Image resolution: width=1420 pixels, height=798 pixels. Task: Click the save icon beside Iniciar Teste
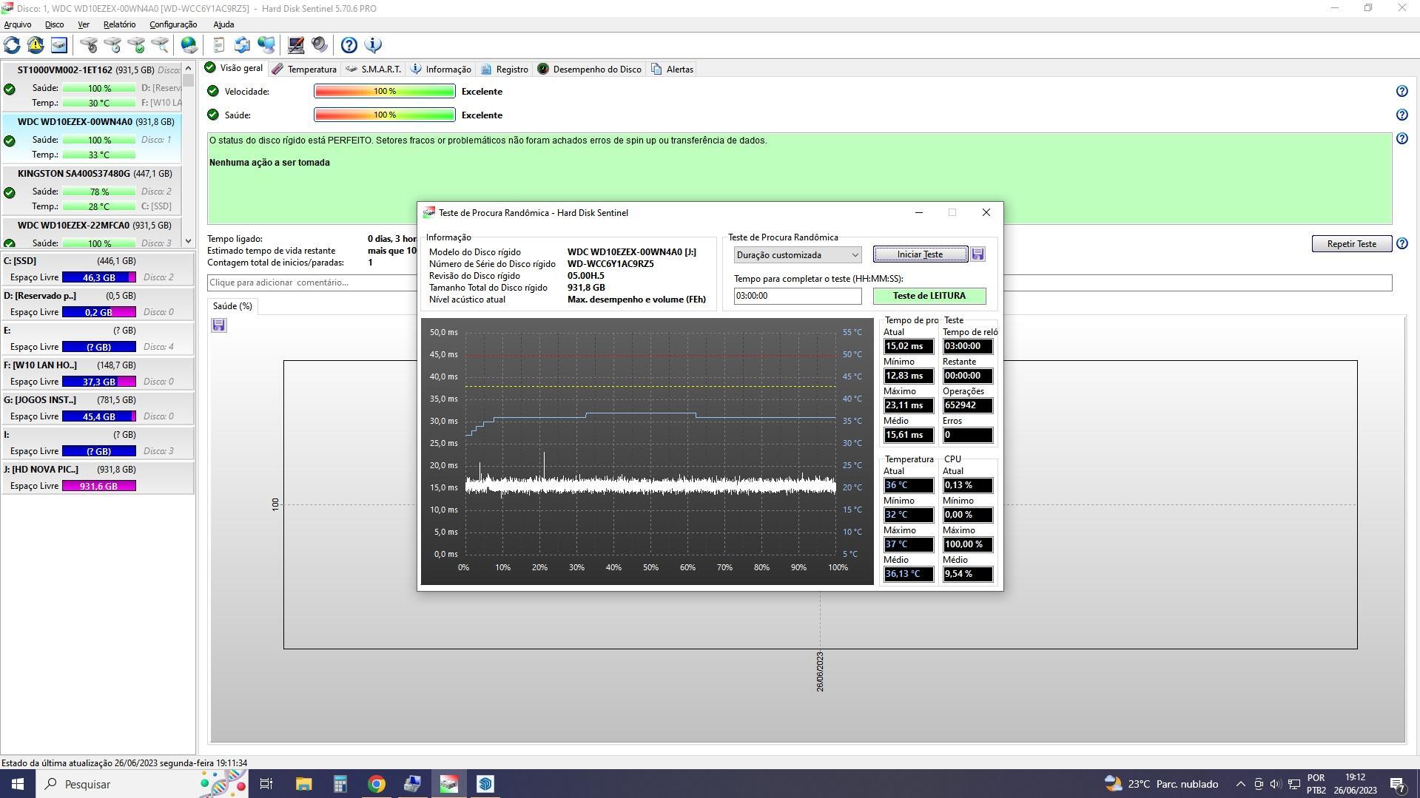pyautogui.click(x=977, y=254)
